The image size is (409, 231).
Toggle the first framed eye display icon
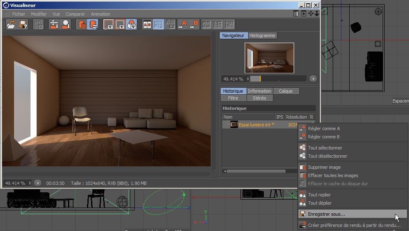click(108, 24)
